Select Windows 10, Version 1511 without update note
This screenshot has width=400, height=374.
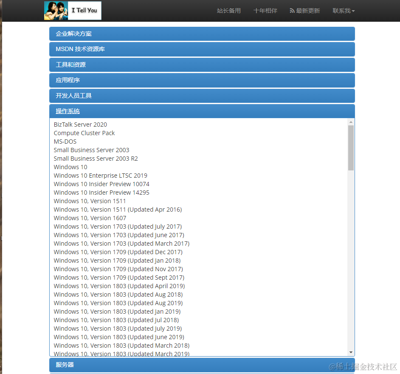pyautogui.click(x=90, y=201)
